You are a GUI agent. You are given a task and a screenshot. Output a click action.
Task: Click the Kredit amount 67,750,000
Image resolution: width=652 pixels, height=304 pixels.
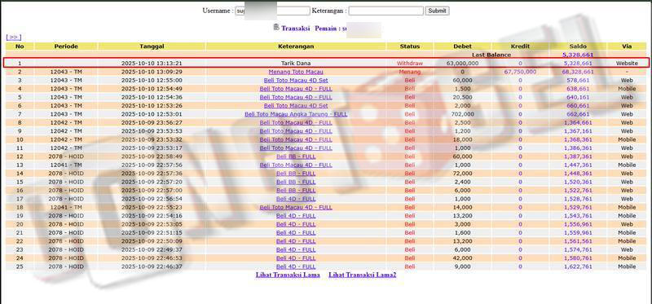(520, 72)
